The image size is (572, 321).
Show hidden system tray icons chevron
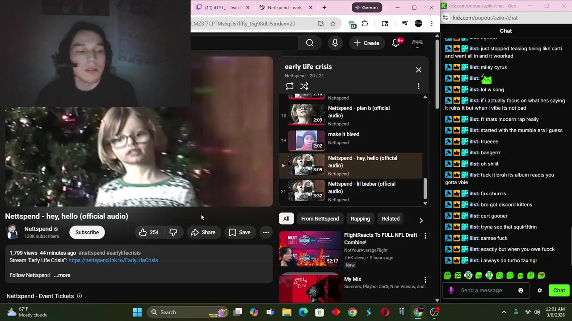coord(504,312)
